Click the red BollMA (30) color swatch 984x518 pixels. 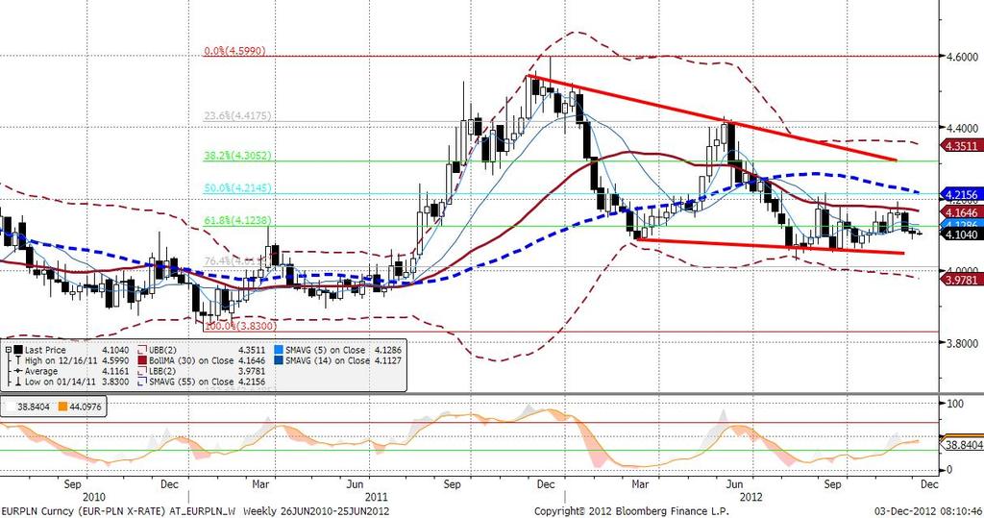(x=141, y=360)
